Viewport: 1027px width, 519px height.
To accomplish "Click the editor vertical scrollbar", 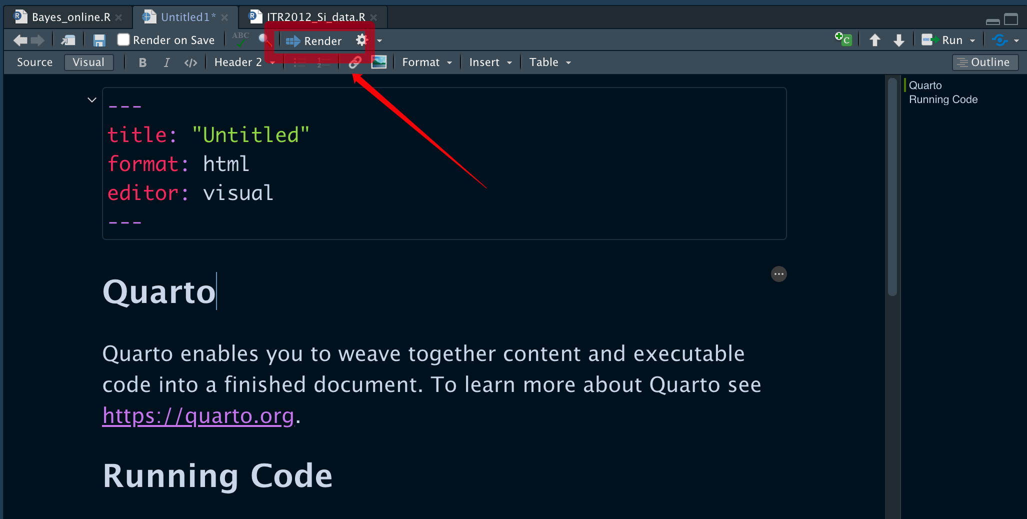I will [x=892, y=186].
